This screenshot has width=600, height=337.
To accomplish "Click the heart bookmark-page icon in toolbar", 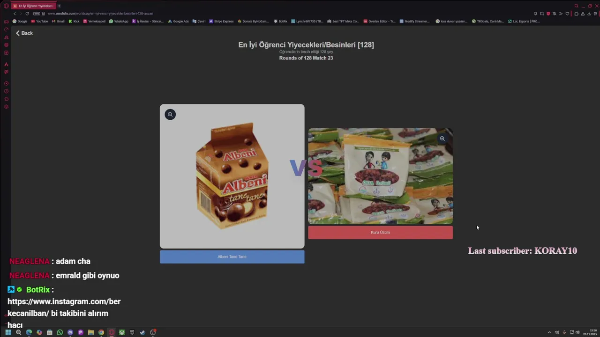I will tap(567, 14).
